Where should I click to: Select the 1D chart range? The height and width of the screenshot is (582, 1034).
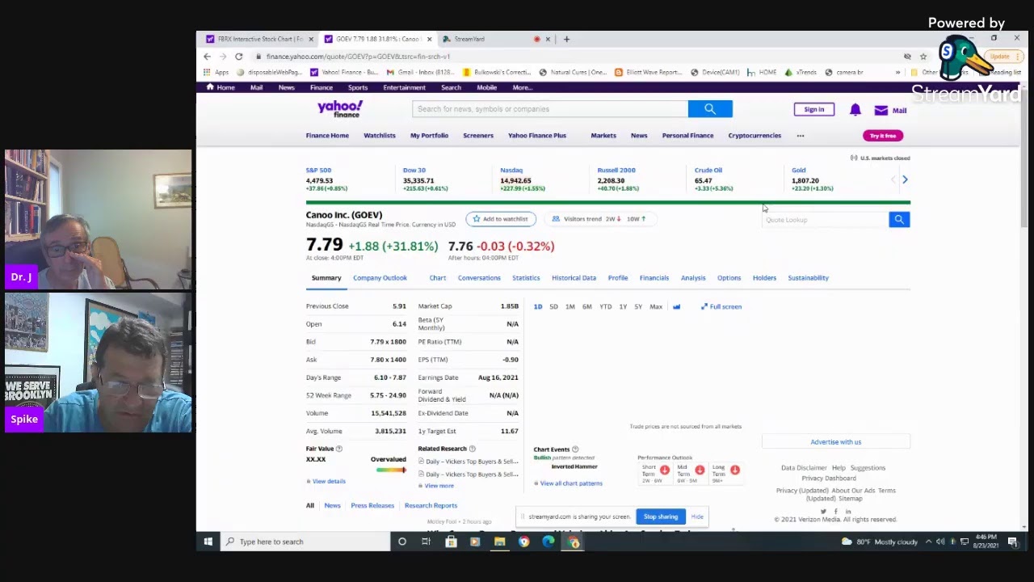[538, 306]
